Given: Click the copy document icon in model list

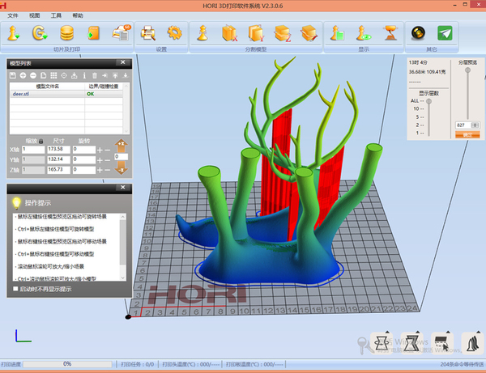Looking at the screenshot, I should (44, 75).
